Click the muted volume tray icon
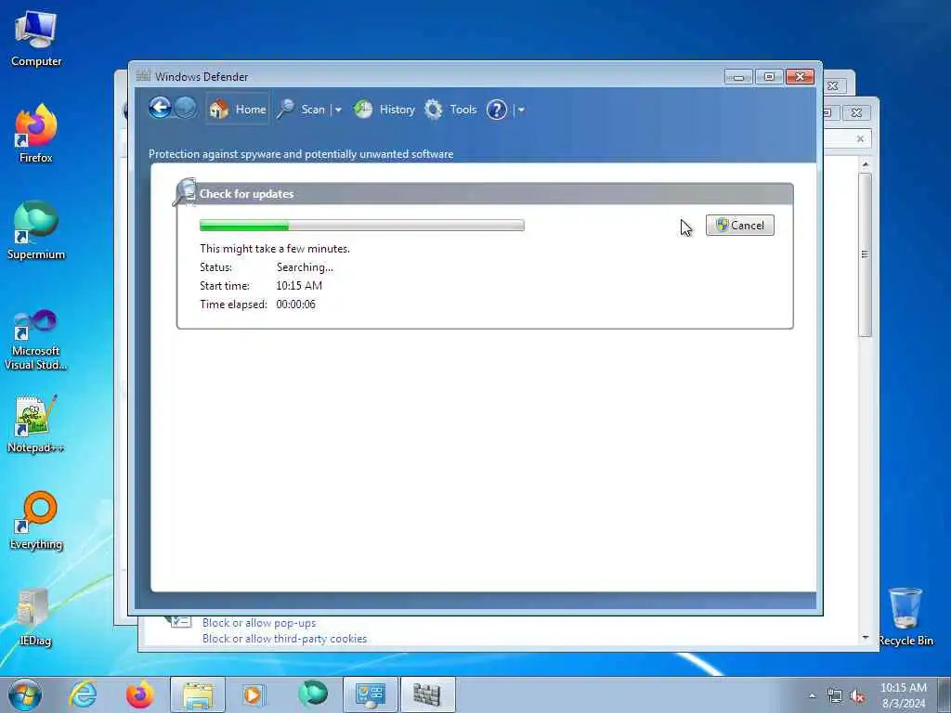Viewport: 951px width, 713px height. click(x=857, y=696)
